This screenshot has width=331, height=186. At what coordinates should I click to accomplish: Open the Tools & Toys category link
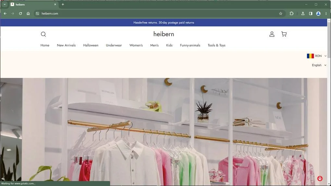[216, 45]
